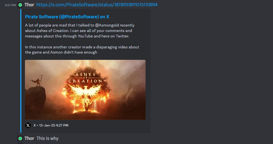273x144 pixels.
Task: Select Thor's username beside "This is why"
Action: tap(29, 139)
